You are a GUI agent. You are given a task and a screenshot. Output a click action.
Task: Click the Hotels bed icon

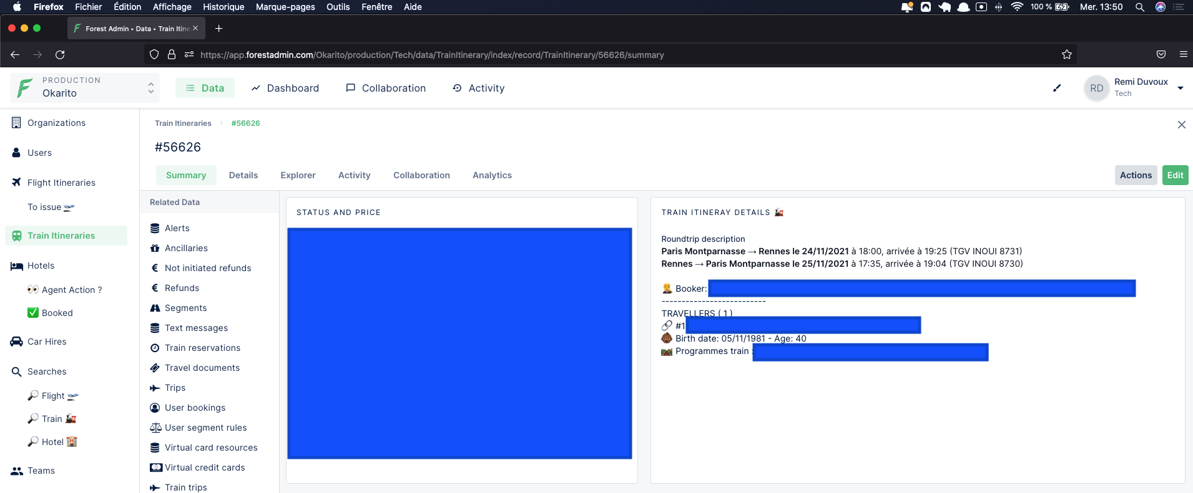17,266
